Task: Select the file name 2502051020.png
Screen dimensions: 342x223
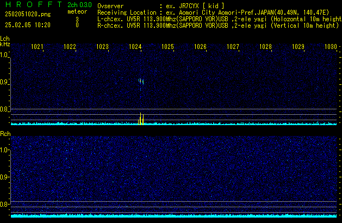Action: click(x=28, y=14)
